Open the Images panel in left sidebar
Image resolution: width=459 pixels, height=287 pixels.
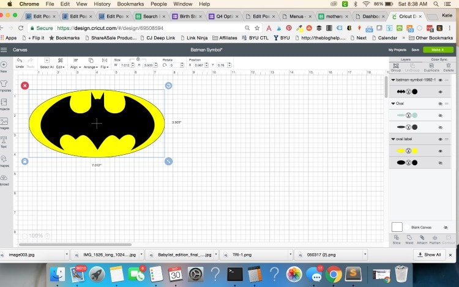point(4,122)
